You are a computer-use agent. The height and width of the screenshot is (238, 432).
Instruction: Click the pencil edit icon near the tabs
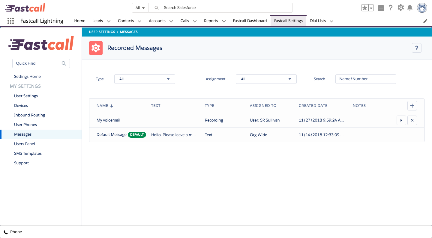[x=425, y=21]
